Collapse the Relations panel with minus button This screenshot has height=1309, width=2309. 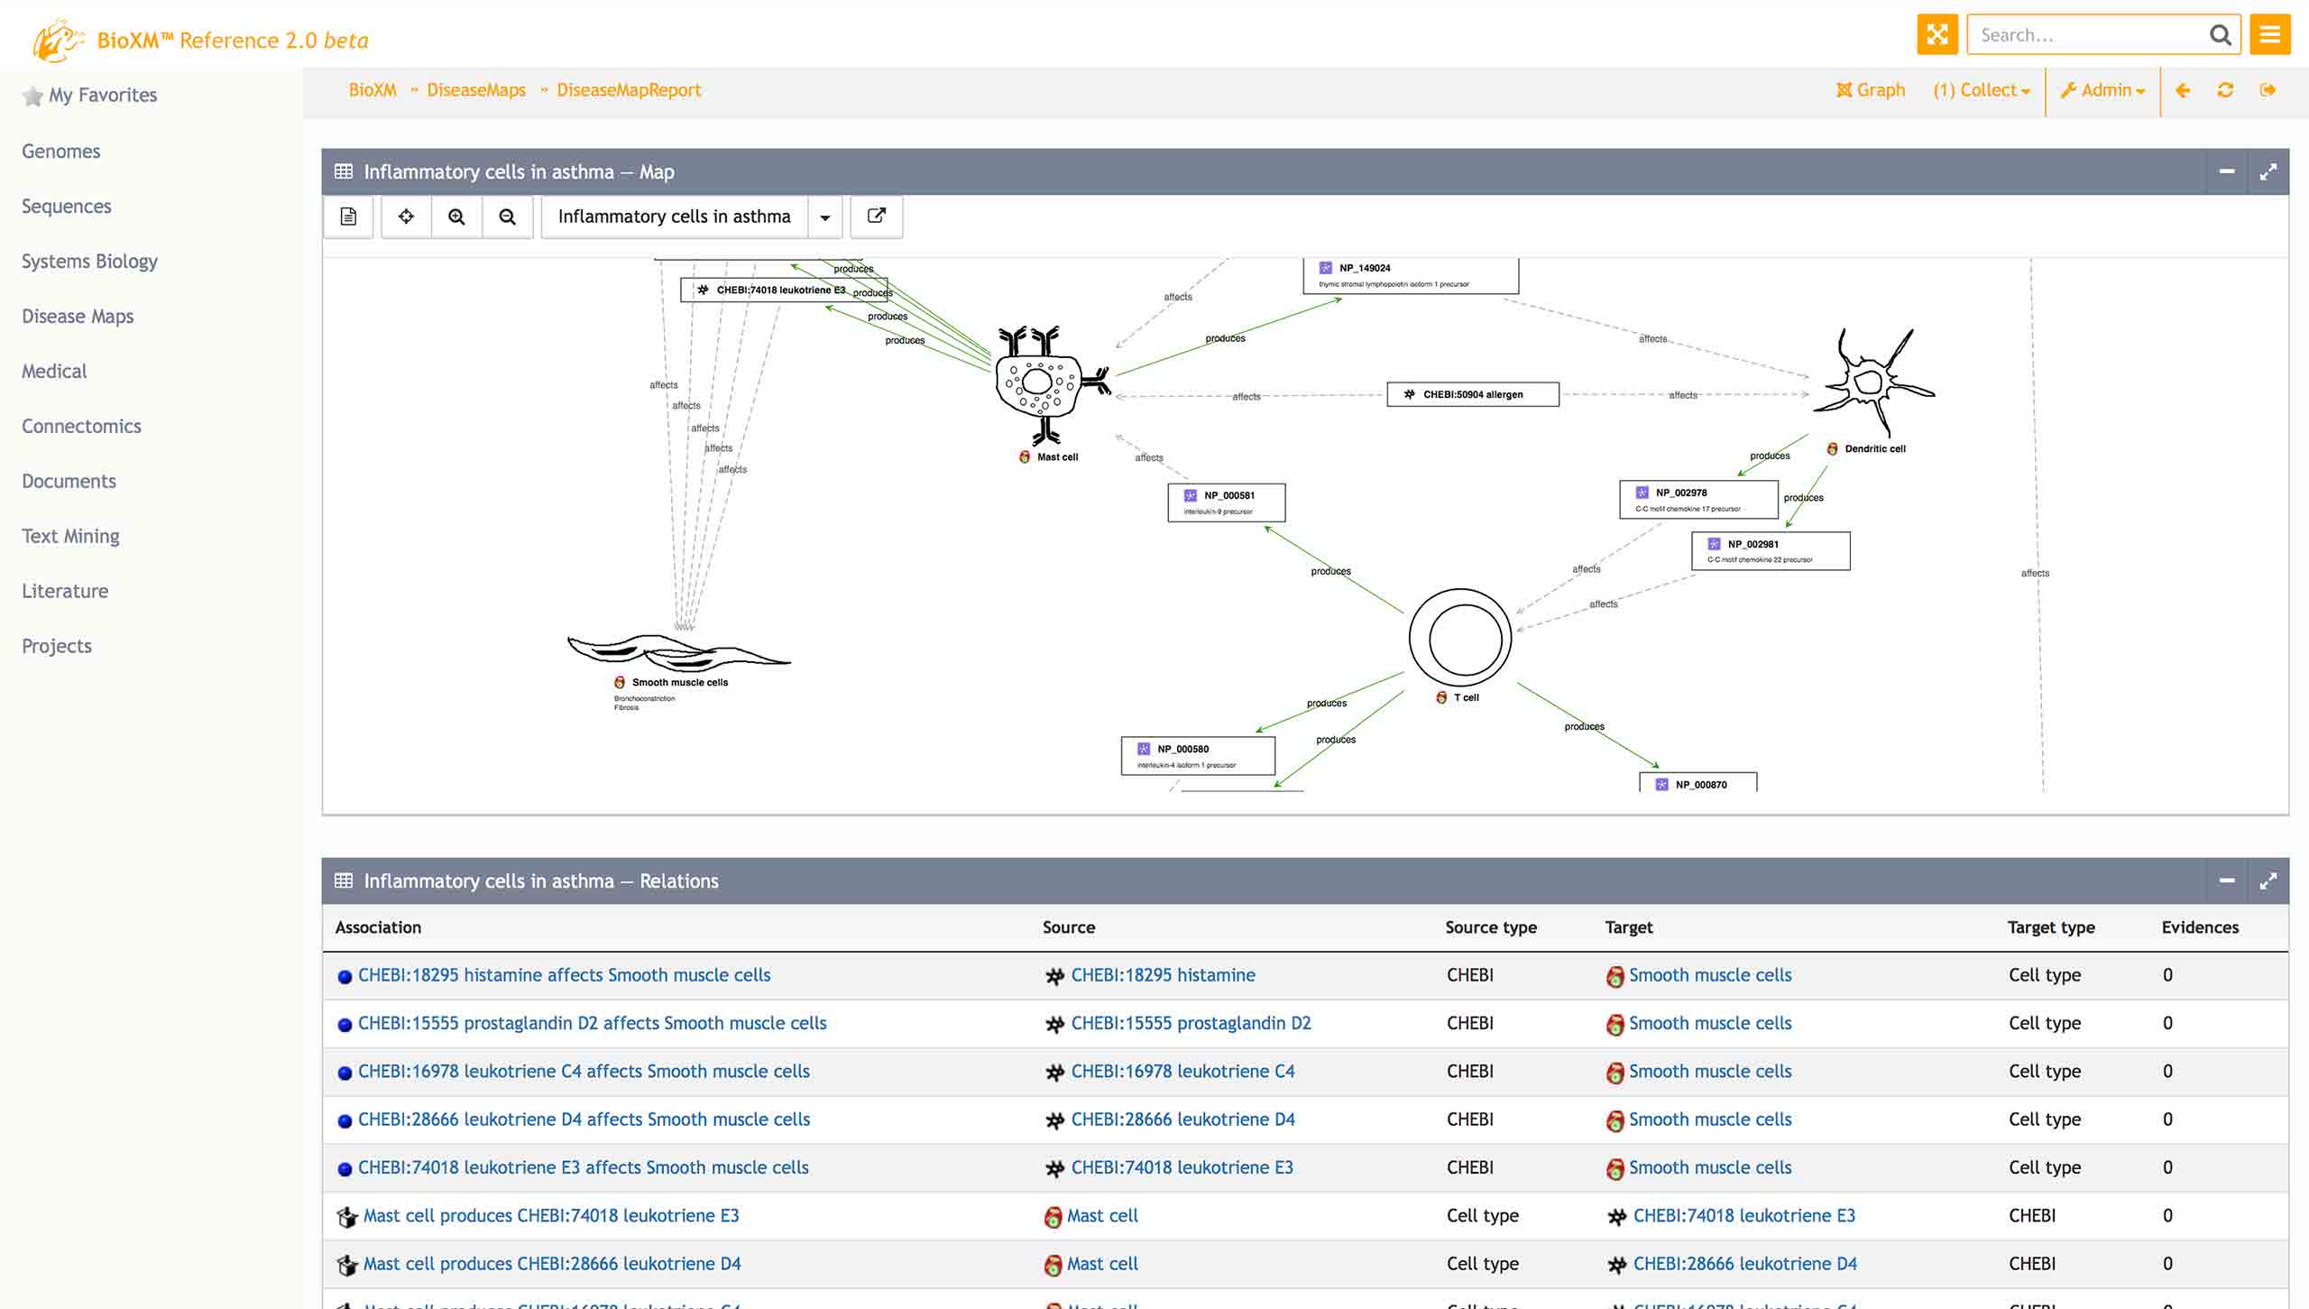[x=2226, y=880]
